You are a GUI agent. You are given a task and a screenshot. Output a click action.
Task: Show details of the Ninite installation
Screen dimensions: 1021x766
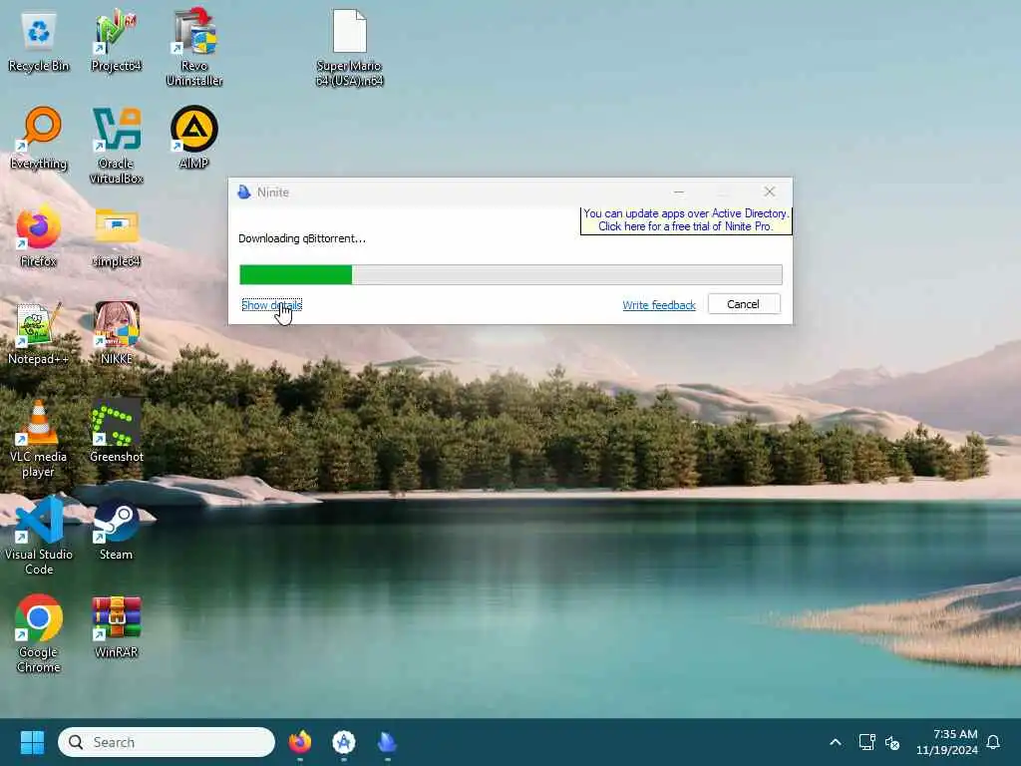point(271,305)
